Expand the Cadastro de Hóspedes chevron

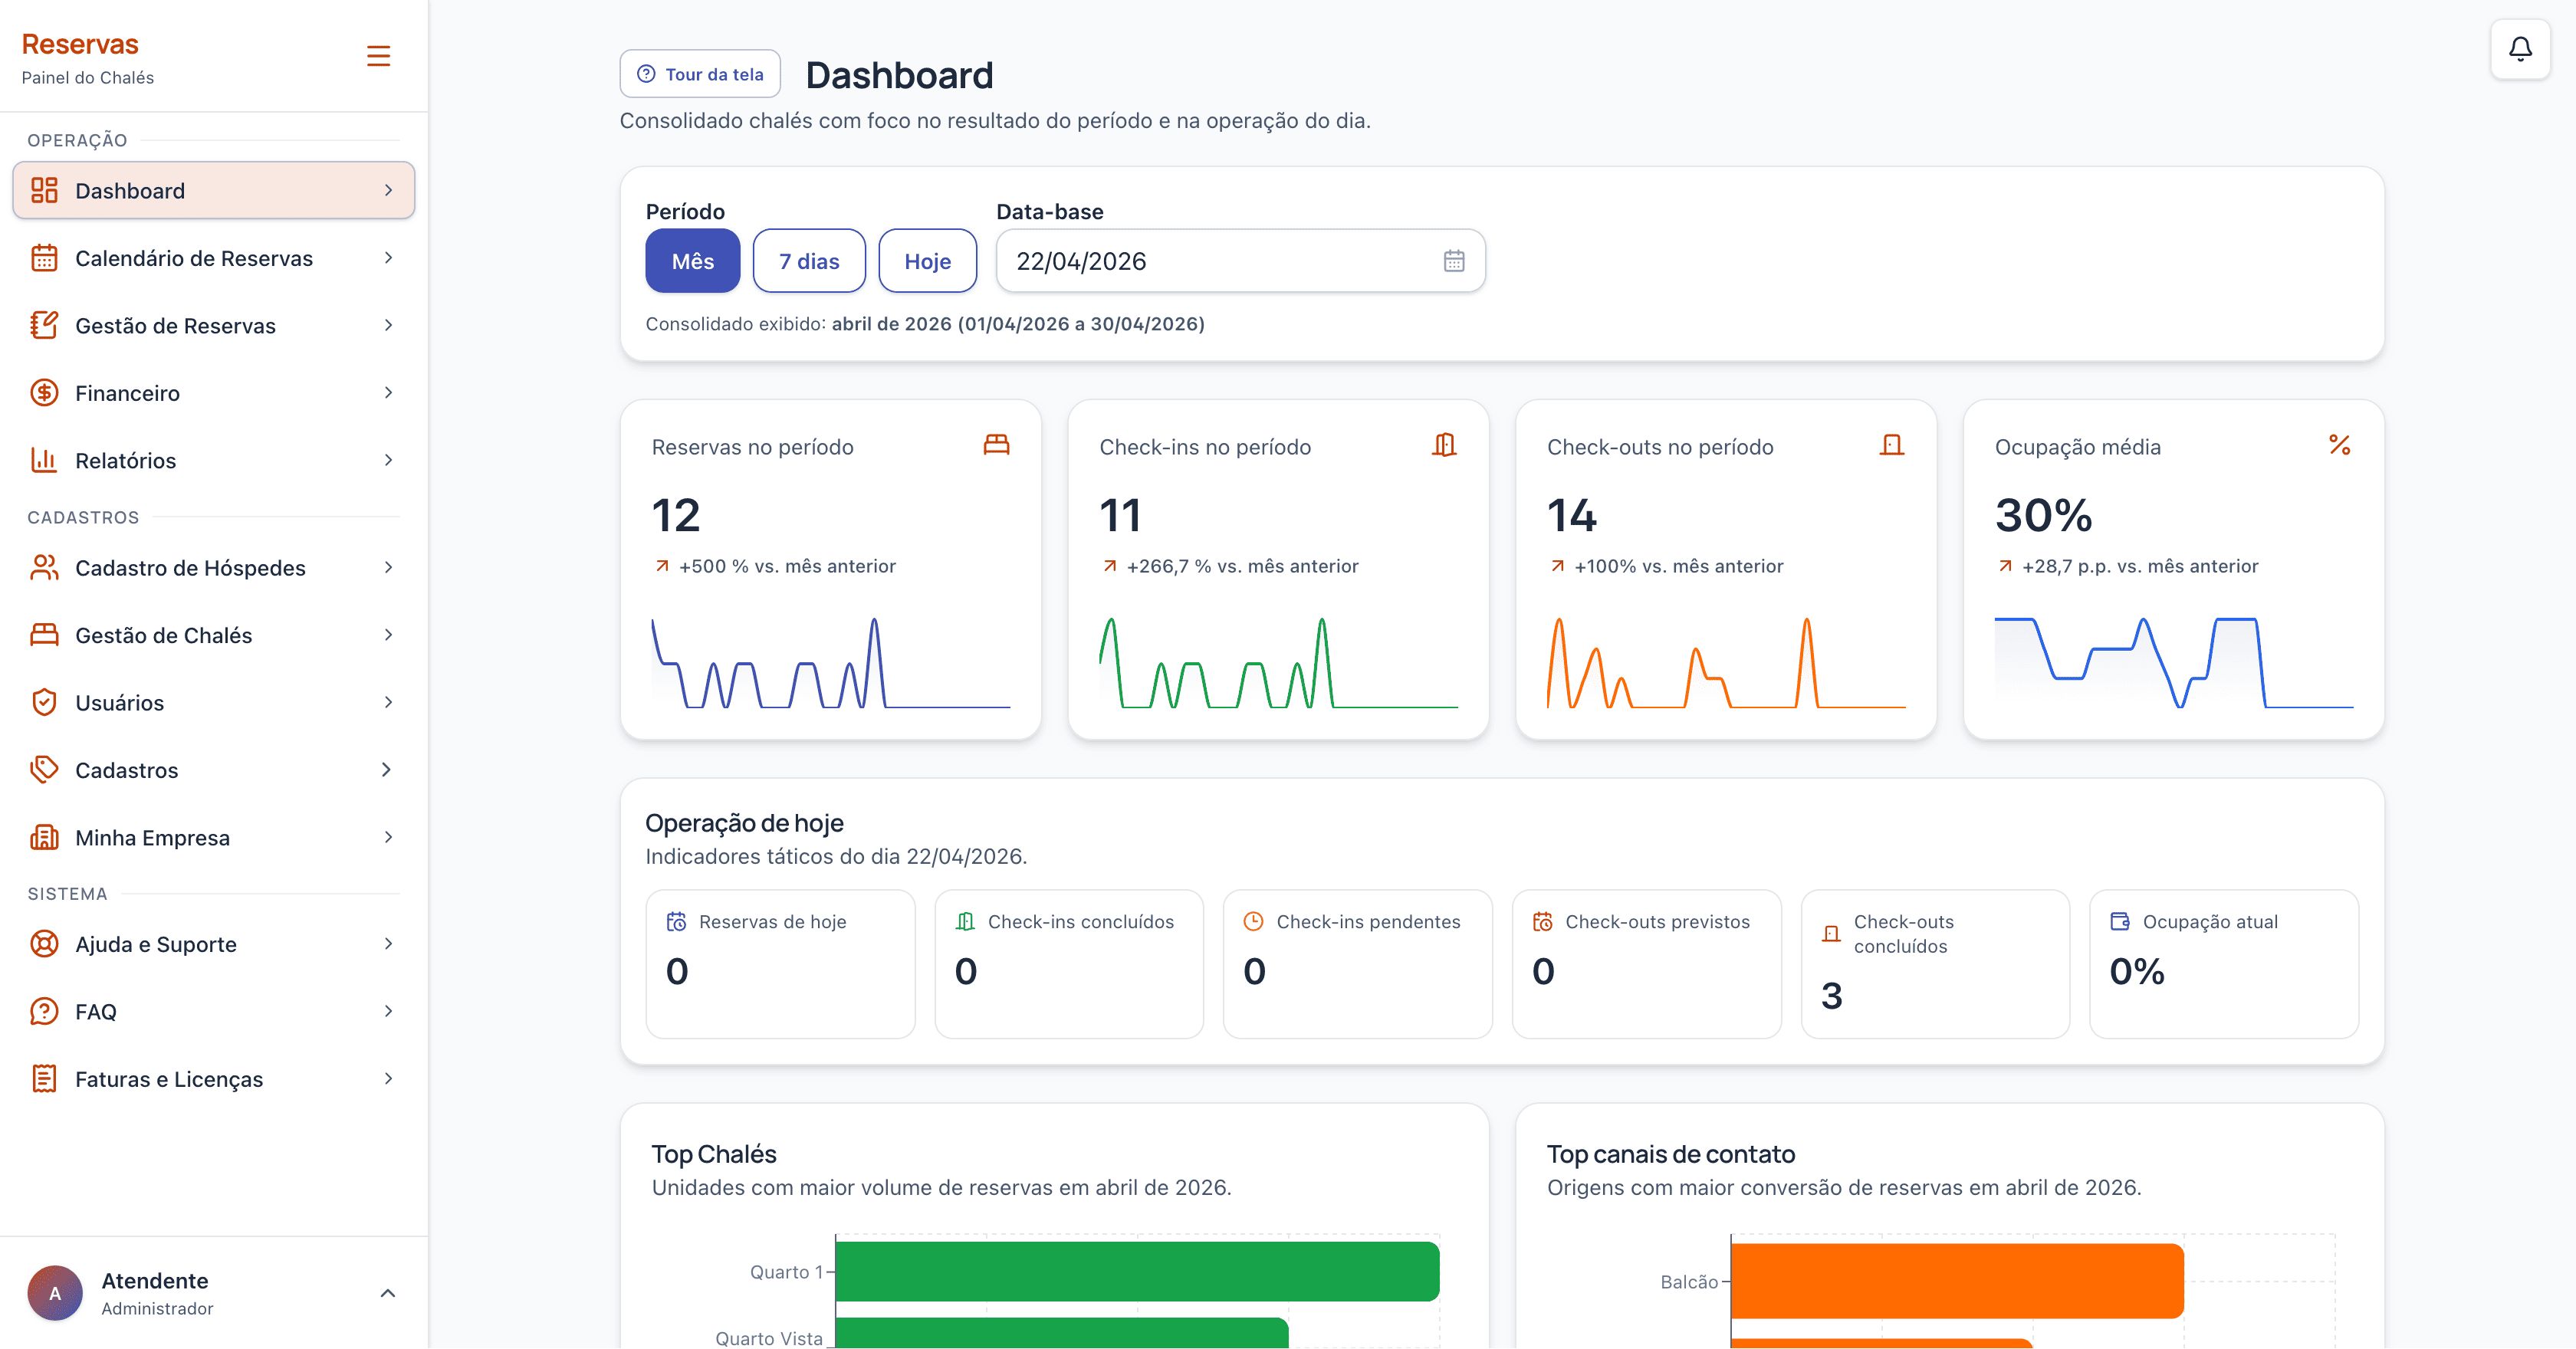[388, 567]
